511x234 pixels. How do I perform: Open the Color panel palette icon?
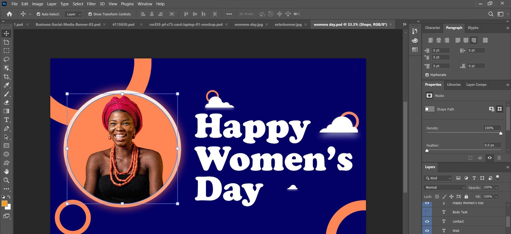pyautogui.click(x=415, y=40)
